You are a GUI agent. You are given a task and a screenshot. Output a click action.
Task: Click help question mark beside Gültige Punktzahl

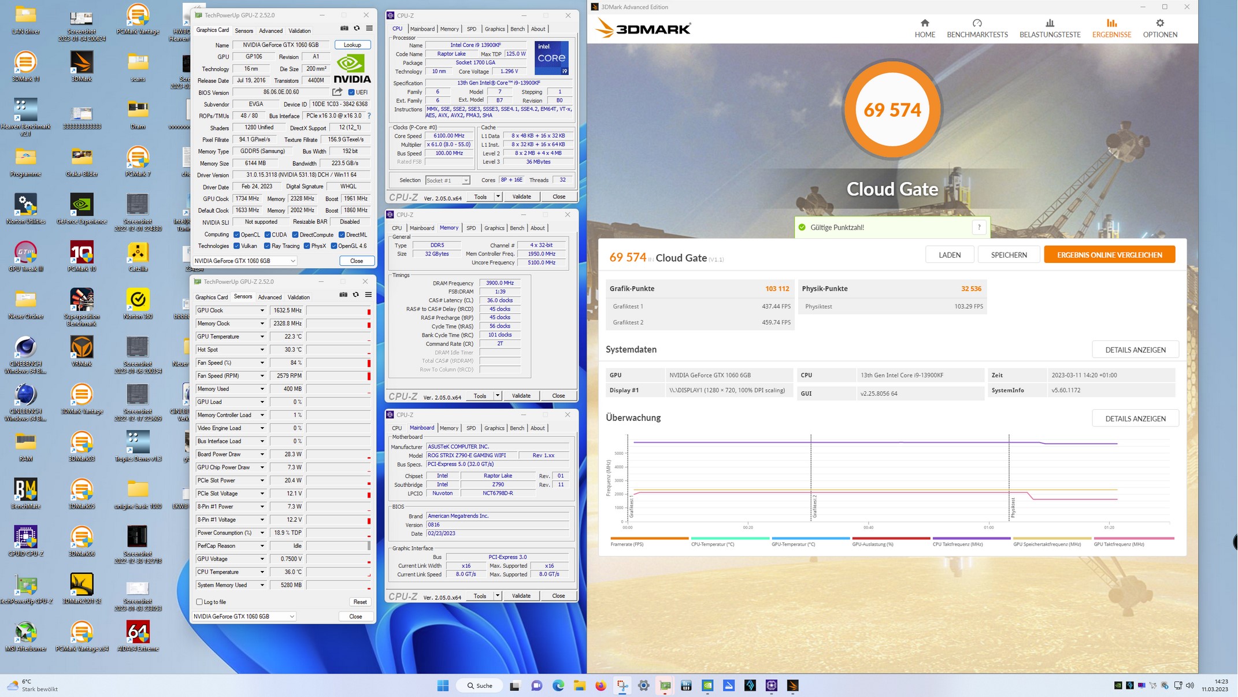click(979, 227)
